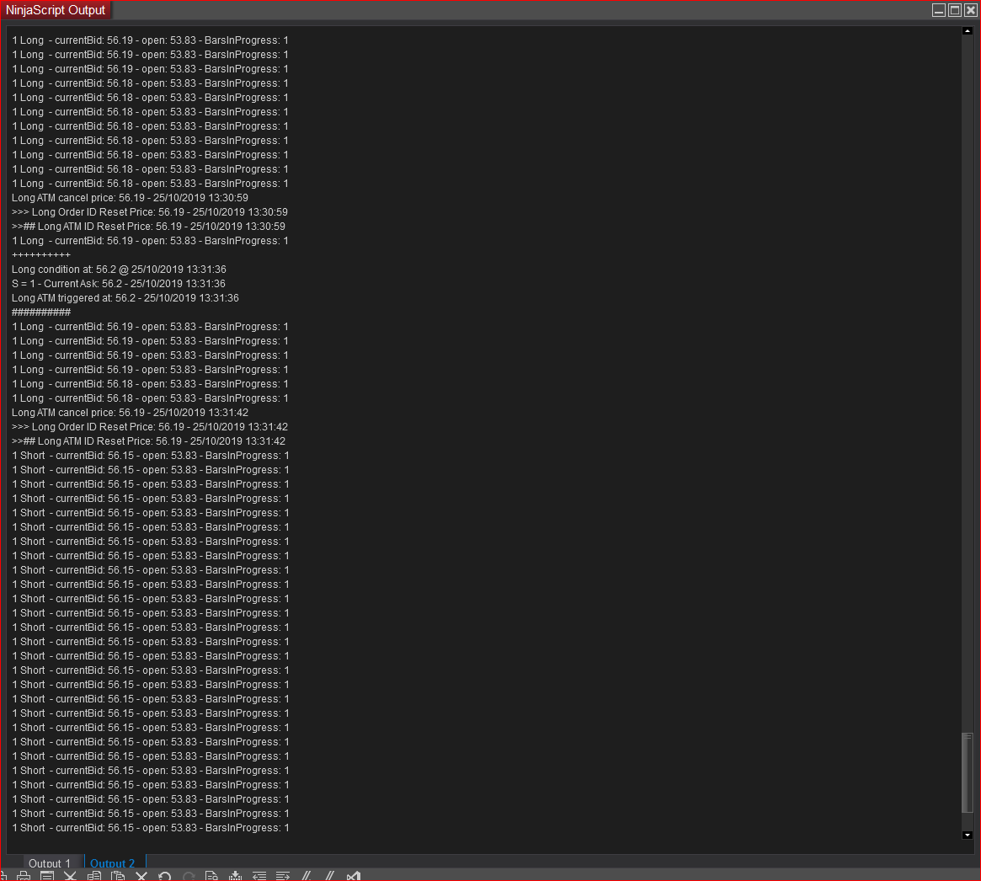
Task: Click the increase indent icon
Action: point(283,876)
